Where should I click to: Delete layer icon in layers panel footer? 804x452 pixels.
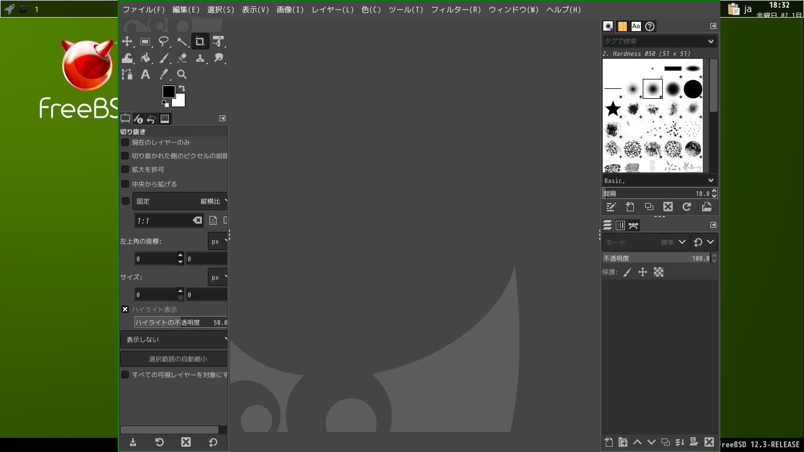[709, 443]
